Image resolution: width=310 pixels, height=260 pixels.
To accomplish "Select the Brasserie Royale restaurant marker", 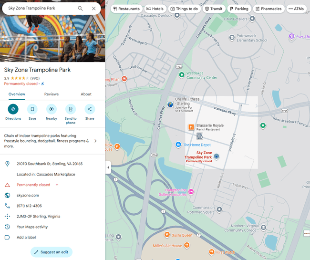I will [x=191, y=127].
